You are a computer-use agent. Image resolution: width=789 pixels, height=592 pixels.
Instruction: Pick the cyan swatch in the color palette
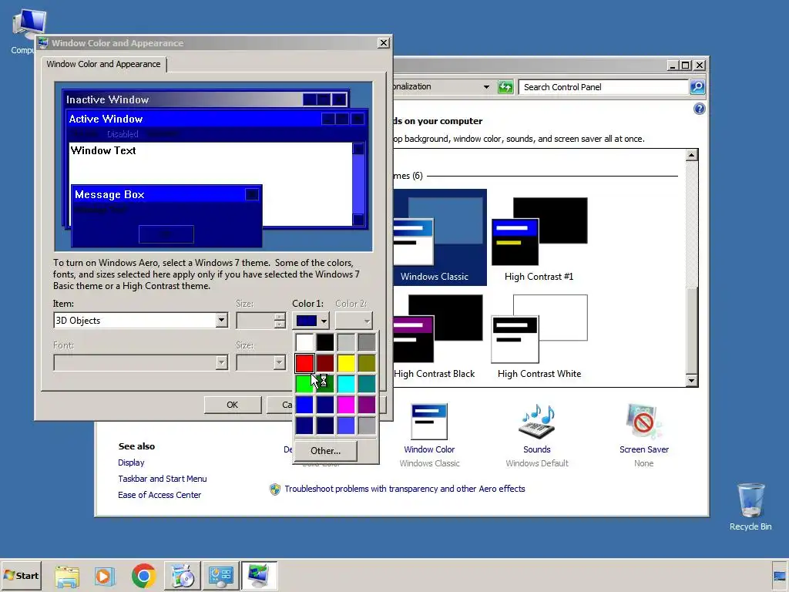pos(346,384)
